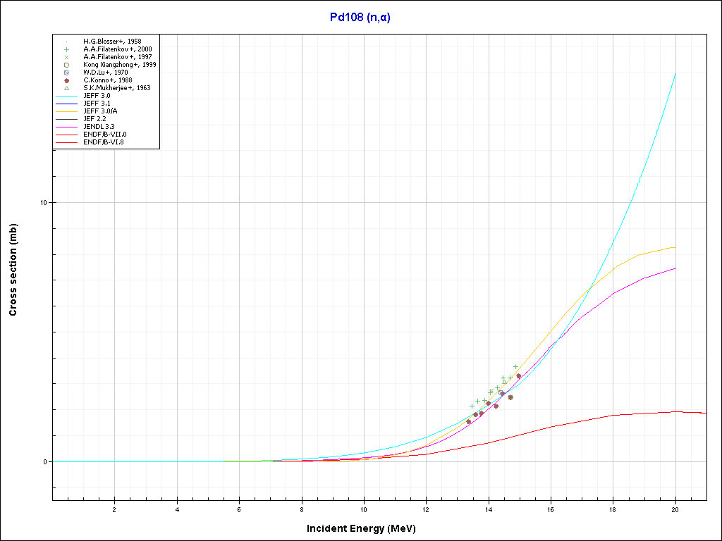
Task: Click the cyan JEFF 3.0 legend line
Action: (x=66, y=96)
